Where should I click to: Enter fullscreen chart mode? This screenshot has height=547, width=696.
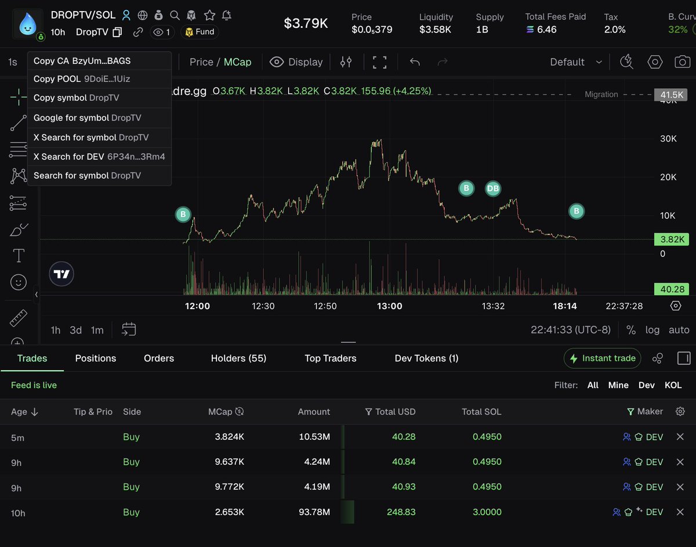point(379,62)
